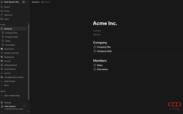Click Start collaborating in Shared section
183x114 pixels.
(12, 96)
